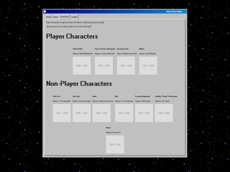Click the text Seiyuu: Shizuka Ito
The image size is (230, 172).
pyautogui.click(x=143, y=101)
